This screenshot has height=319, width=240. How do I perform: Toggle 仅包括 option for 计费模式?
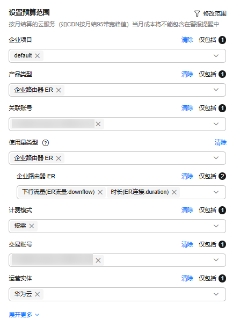(x=207, y=210)
